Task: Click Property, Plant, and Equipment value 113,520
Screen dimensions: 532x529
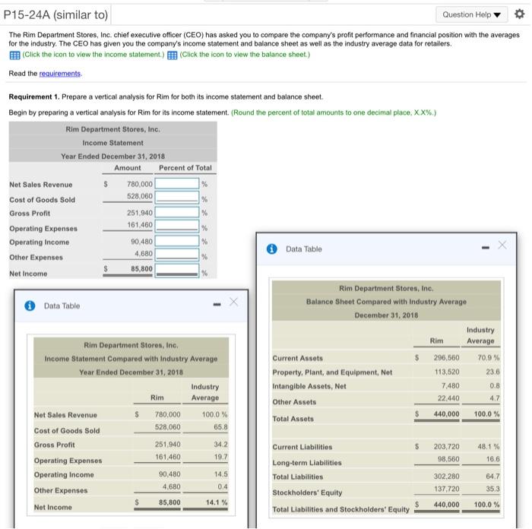Action: pos(447,372)
